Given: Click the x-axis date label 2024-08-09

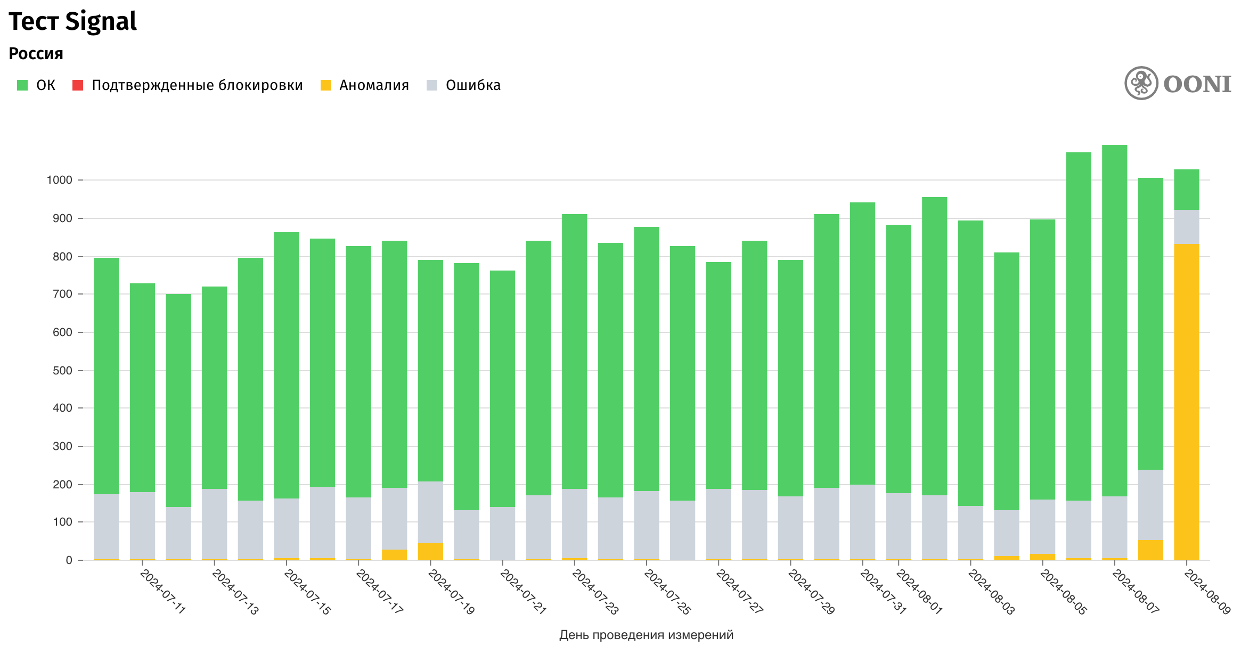Looking at the screenshot, I should tap(1207, 592).
